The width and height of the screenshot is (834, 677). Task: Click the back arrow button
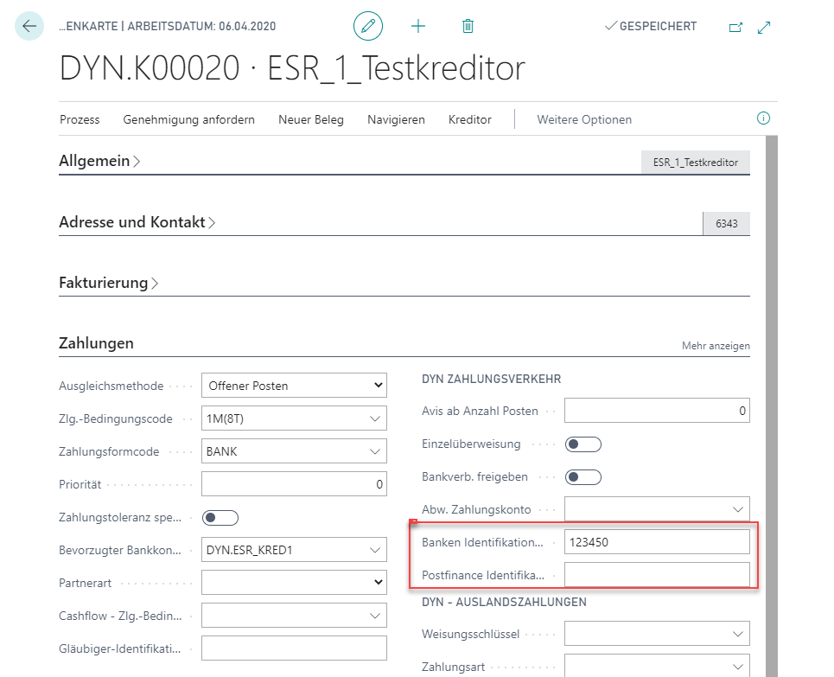tap(29, 26)
